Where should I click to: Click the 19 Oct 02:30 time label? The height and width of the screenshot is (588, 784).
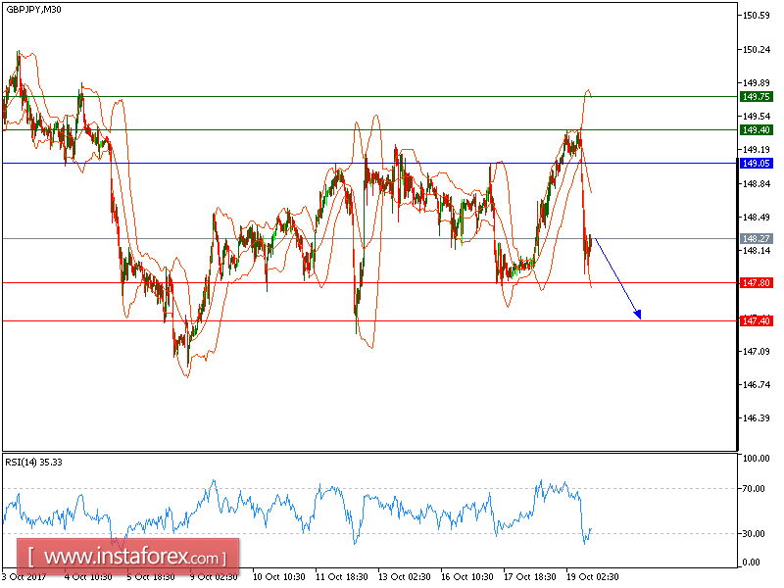click(593, 576)
